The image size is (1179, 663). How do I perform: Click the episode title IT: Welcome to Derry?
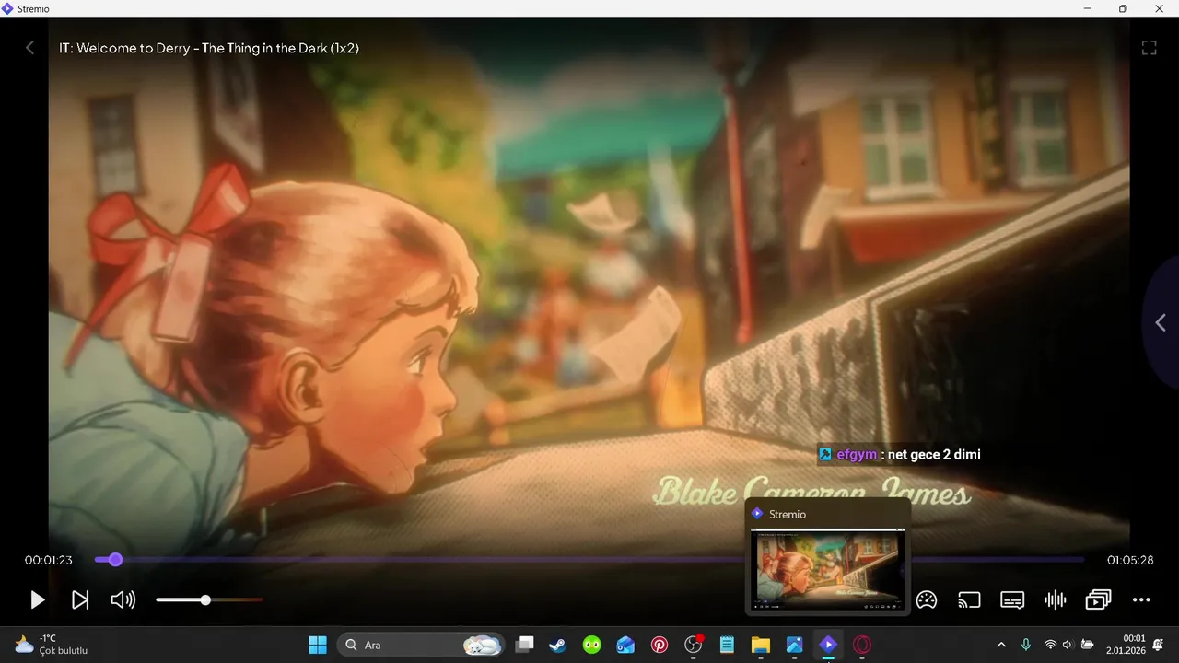click(209, 48)
